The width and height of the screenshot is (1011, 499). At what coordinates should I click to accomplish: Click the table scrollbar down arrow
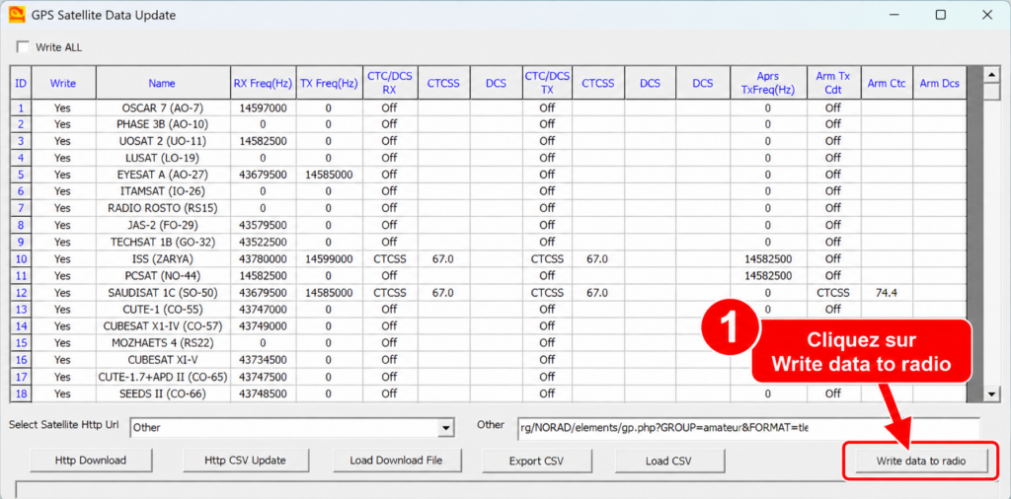tap(991, 392)
